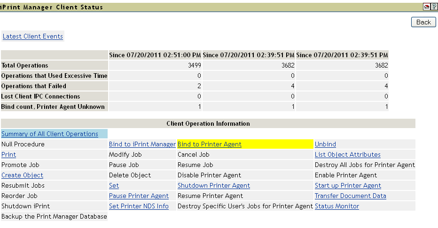
Task: Open help via the question mark icon
Action: click(433, 7)
